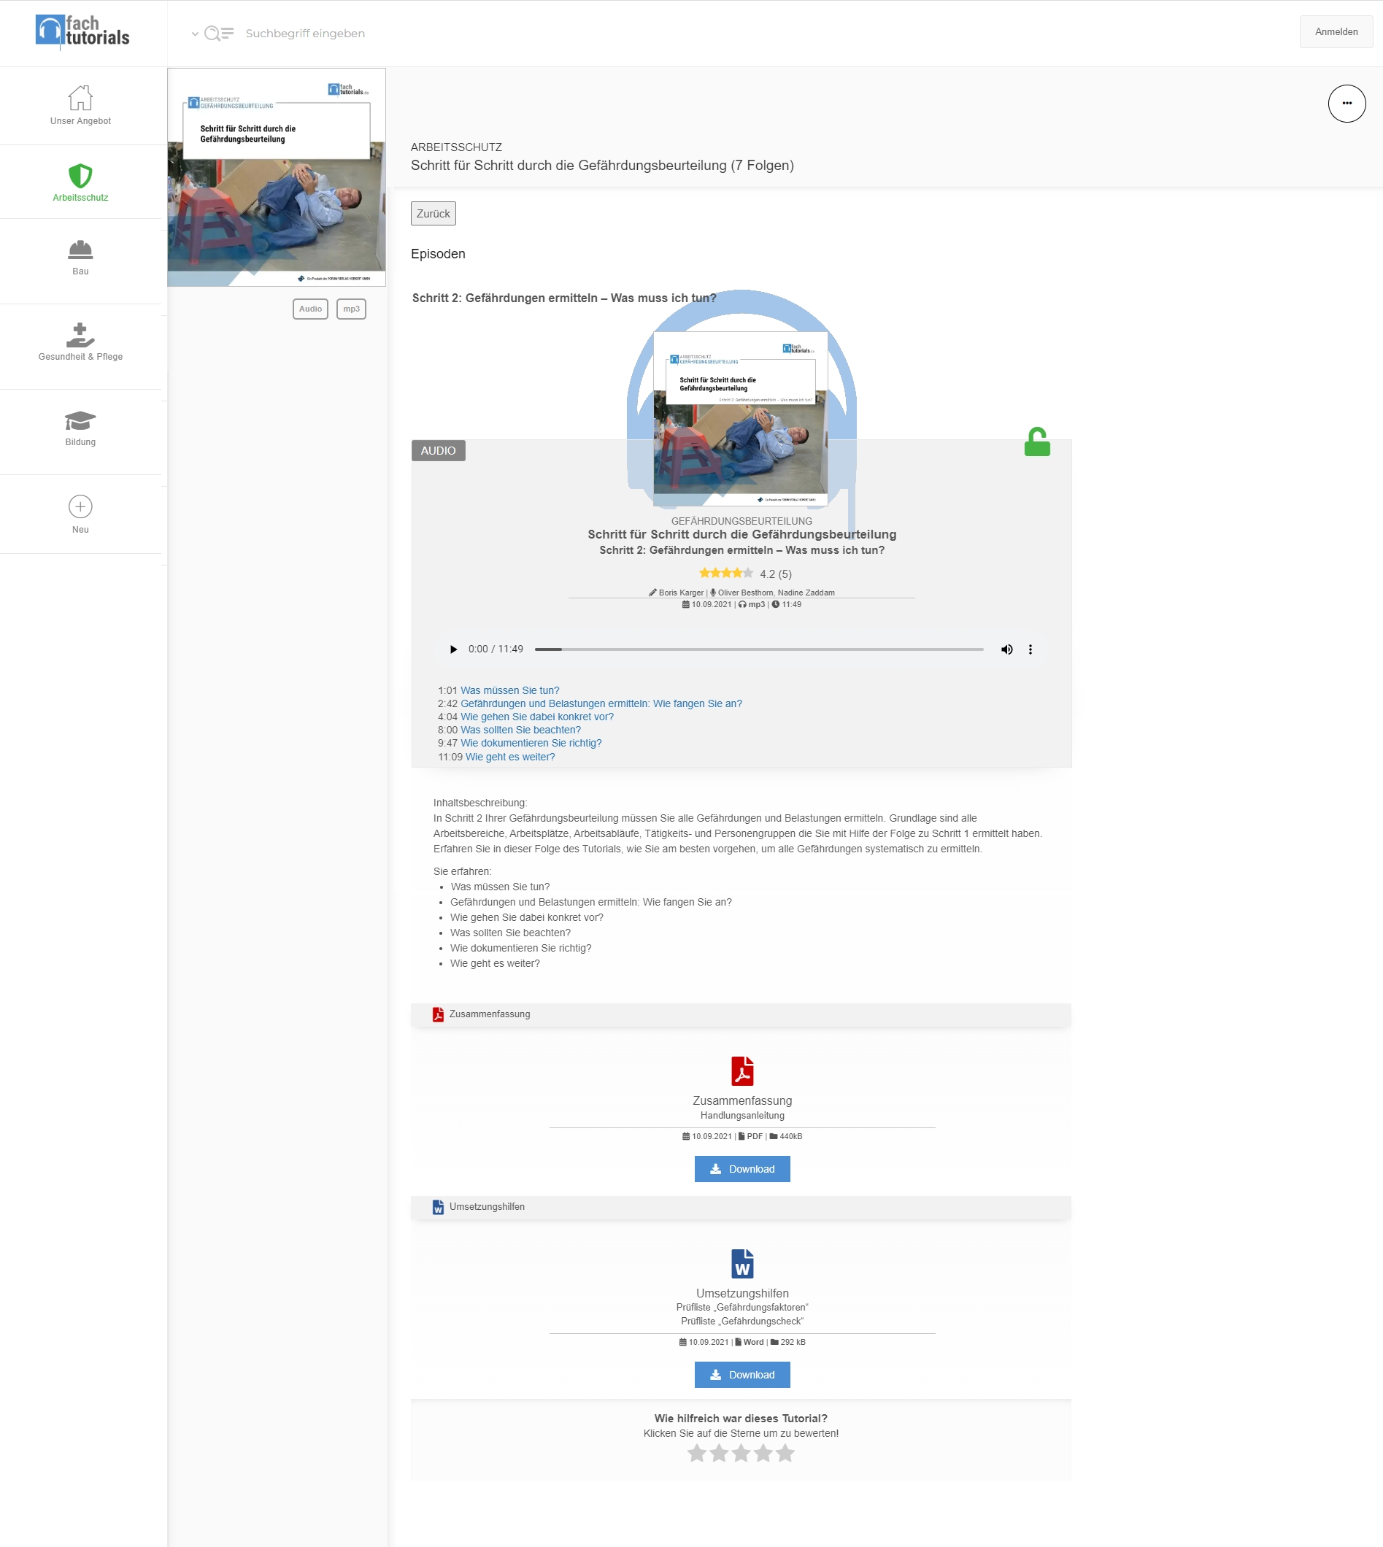Click 'Wie hilfreich war dieses Tutorial?' text
Image resolution: width=1383 pixels, height=1547 pixels.
[x=741, y=1419]
